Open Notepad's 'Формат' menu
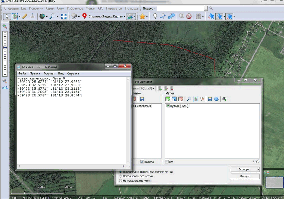Screen dimensions: 284x199 49,73
